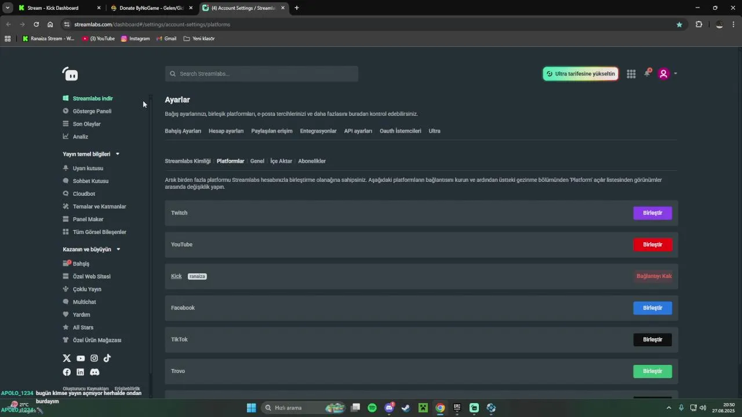Click Birleştir for TikTok

(x=653, y=339)
